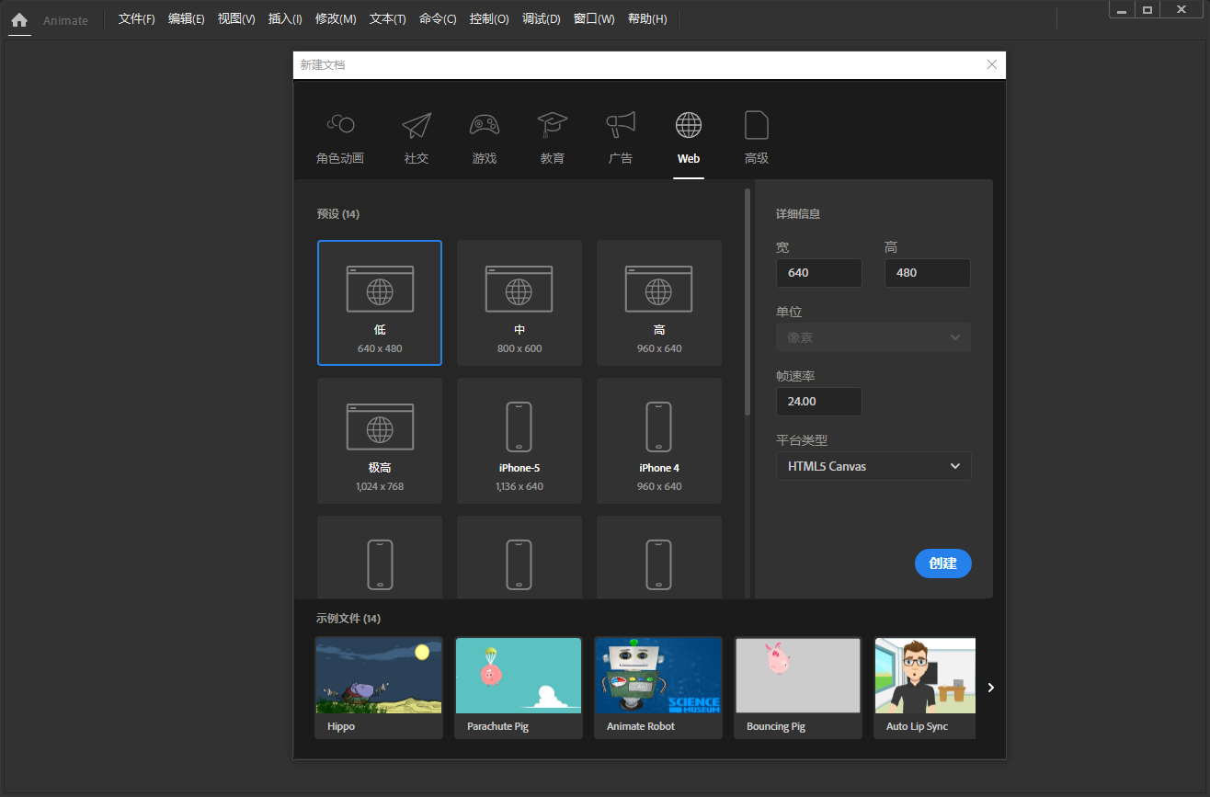
Task: Open the 窗口(W) menu
Action: point(594,19)
